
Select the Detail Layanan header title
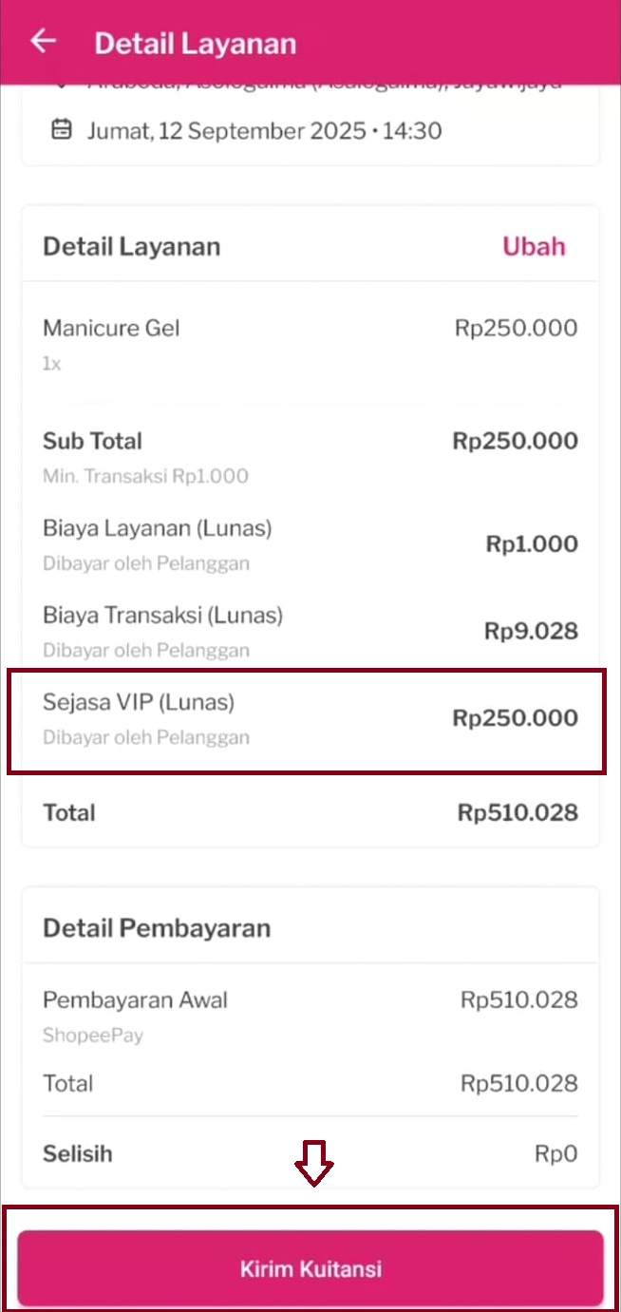[195, 44]
